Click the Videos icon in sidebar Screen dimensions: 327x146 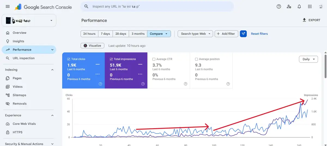[x=8, y=87]
